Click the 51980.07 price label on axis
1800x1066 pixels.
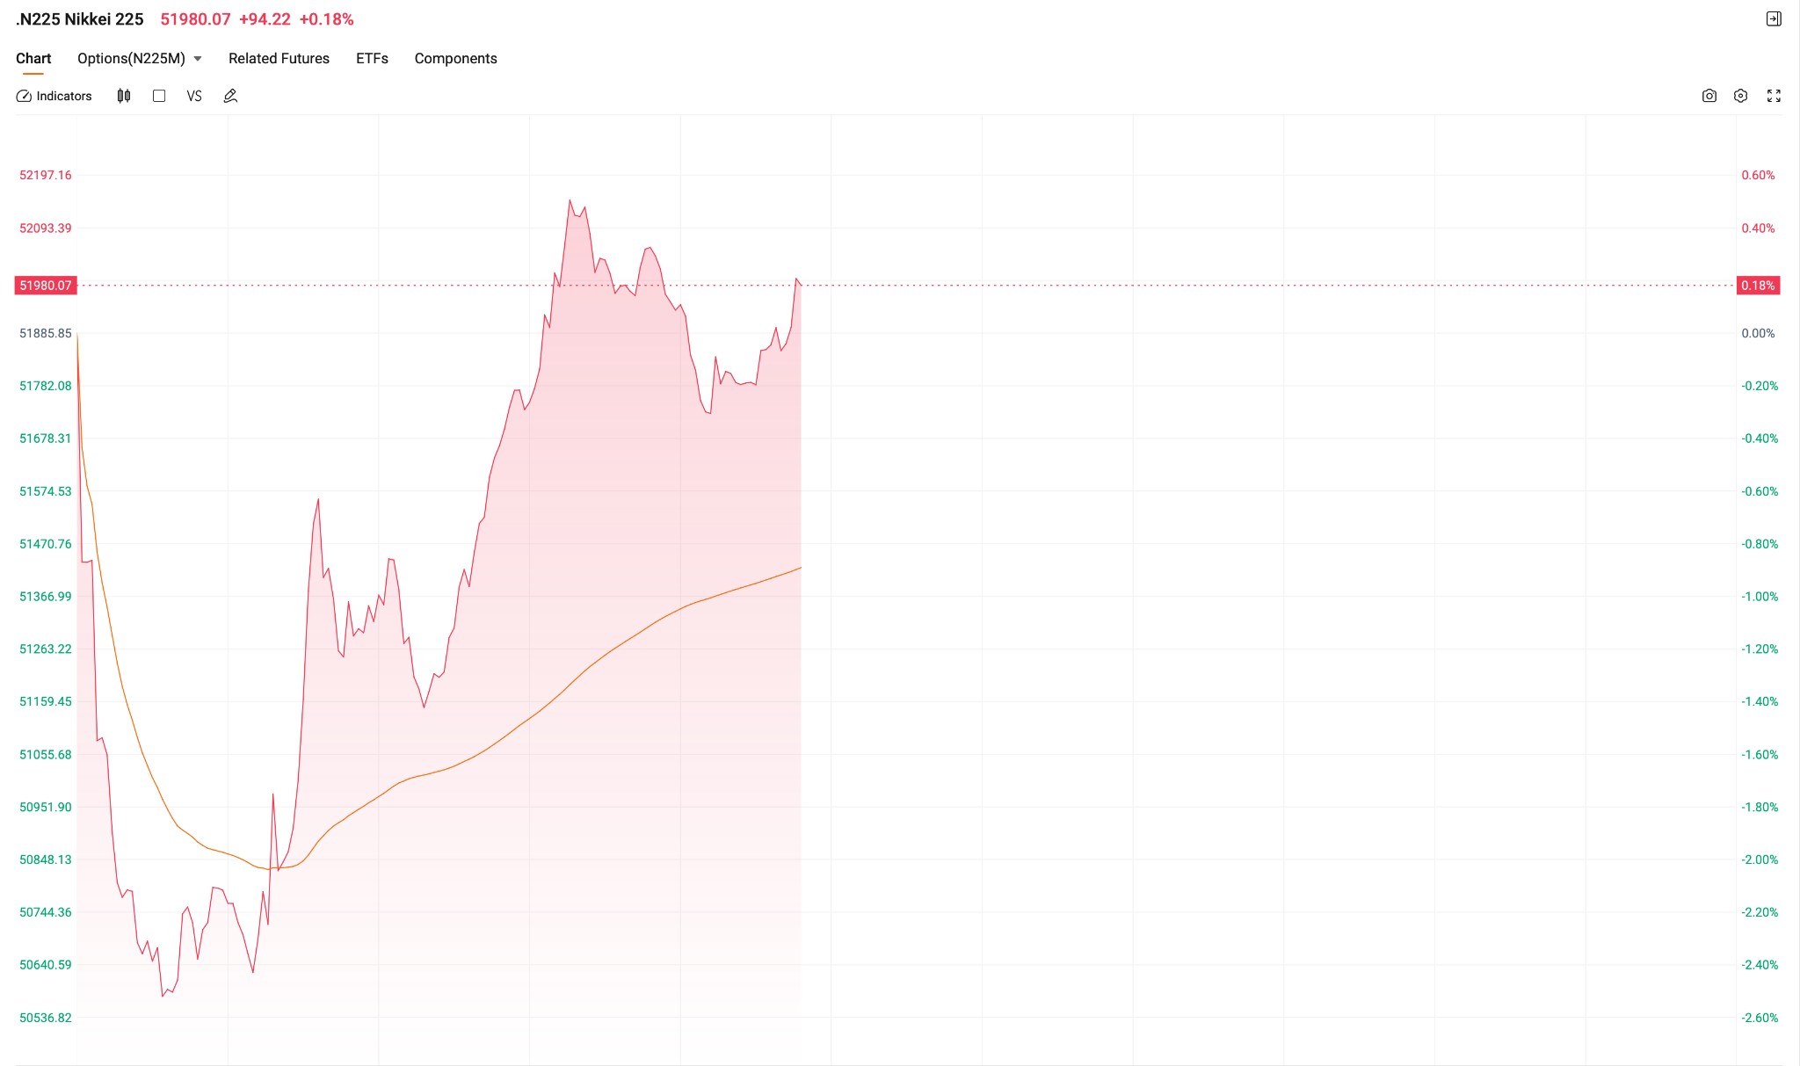click(x=47, y=285)
